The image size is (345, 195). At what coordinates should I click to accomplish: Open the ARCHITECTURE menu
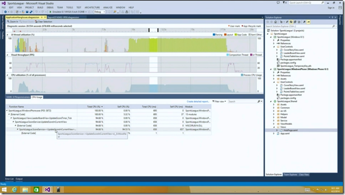coord(92,7)
